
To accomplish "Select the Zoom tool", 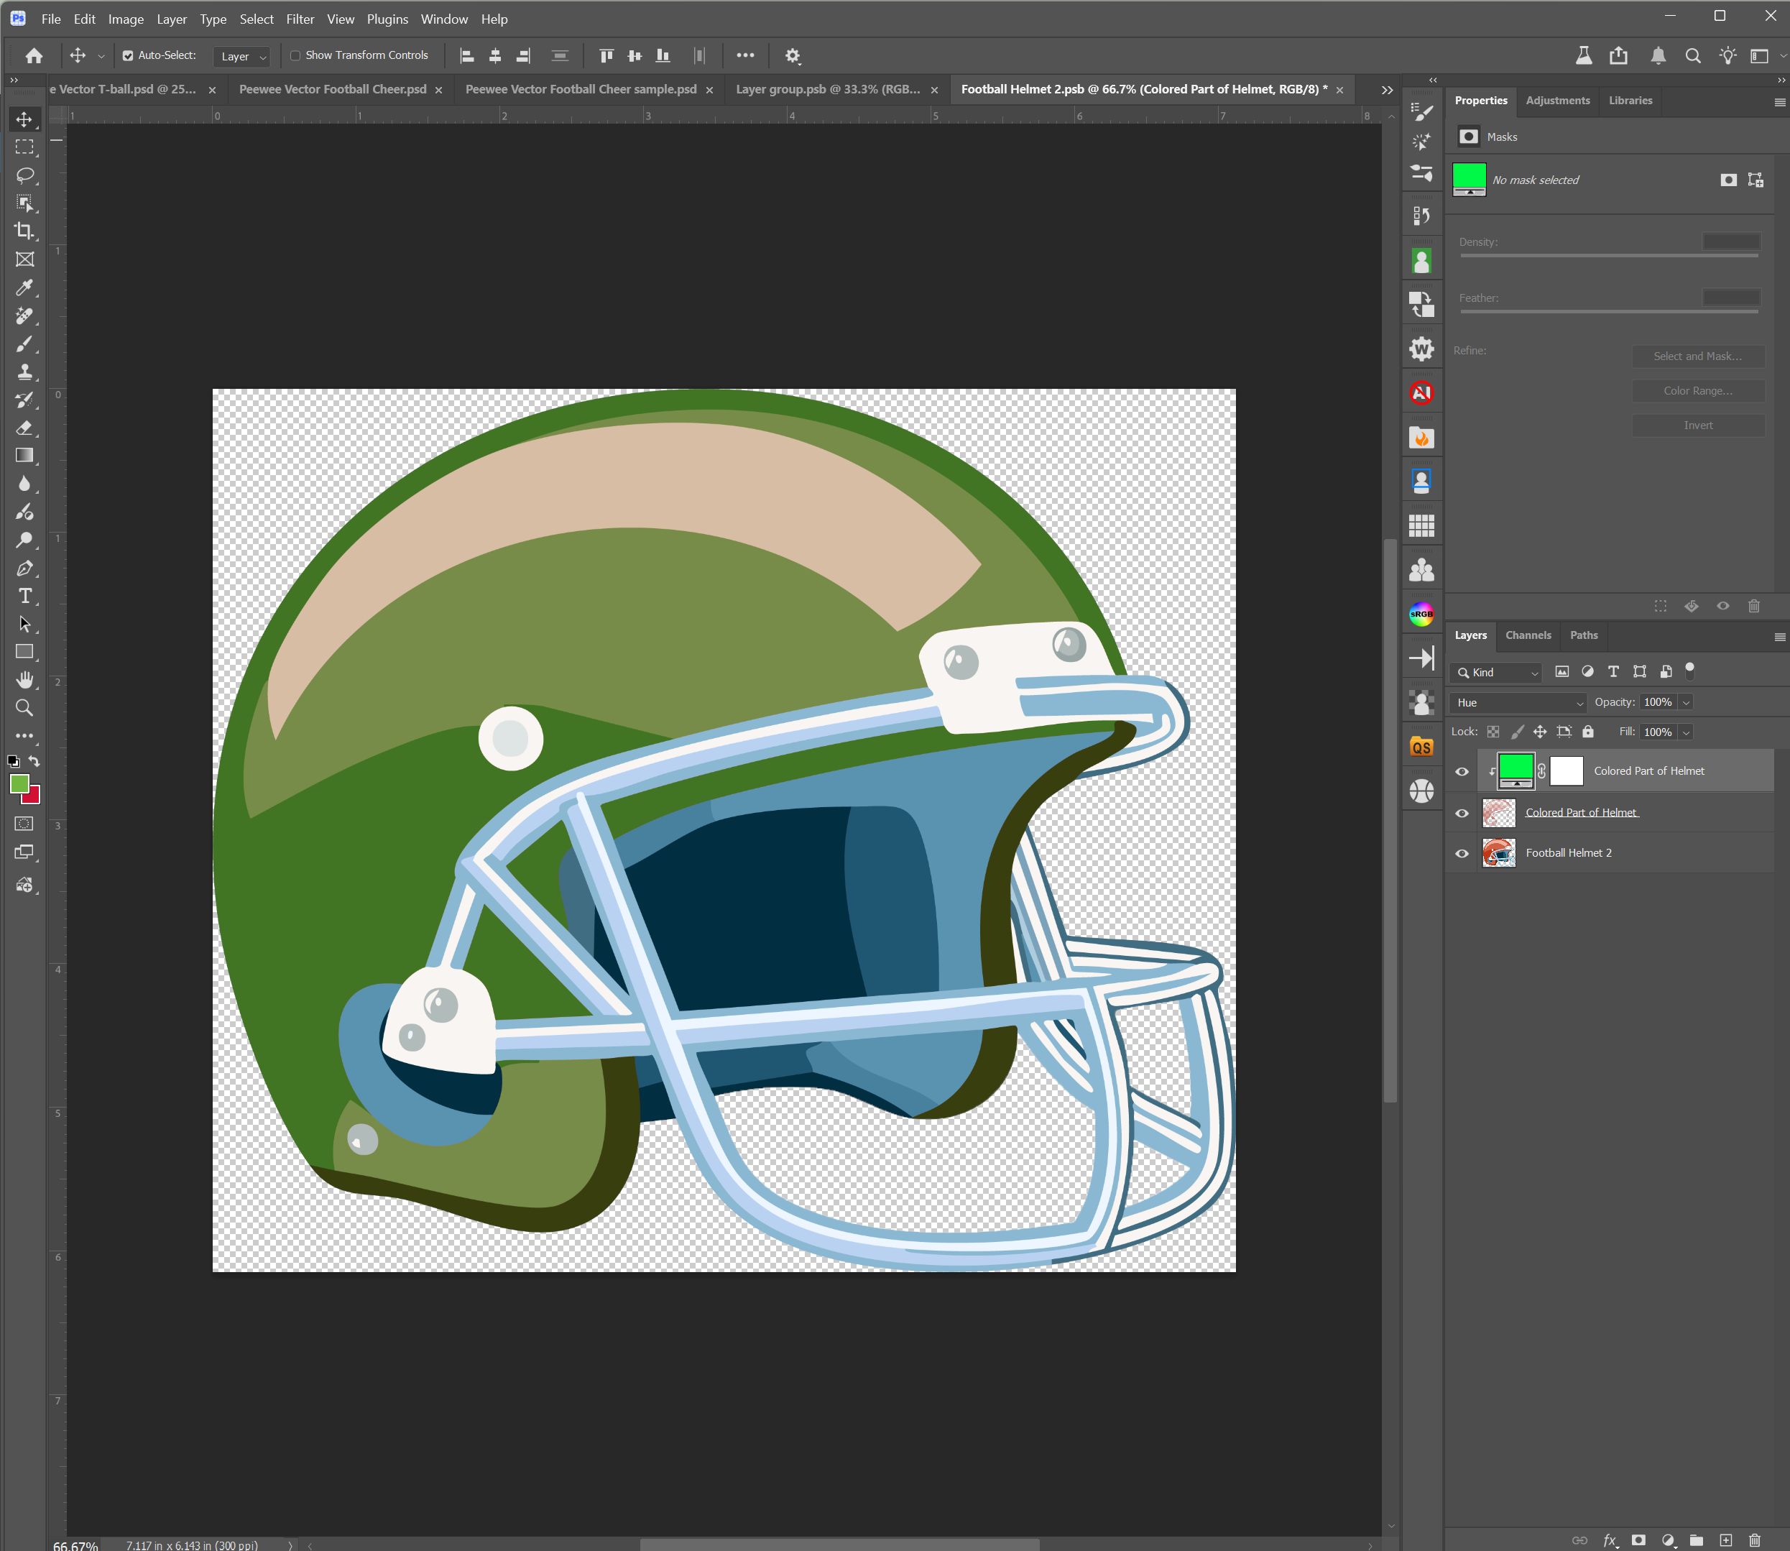I will 25,707.
